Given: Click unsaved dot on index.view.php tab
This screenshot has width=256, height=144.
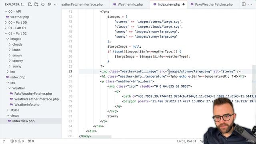Looking at the screenshot, I should click(184, 4).
